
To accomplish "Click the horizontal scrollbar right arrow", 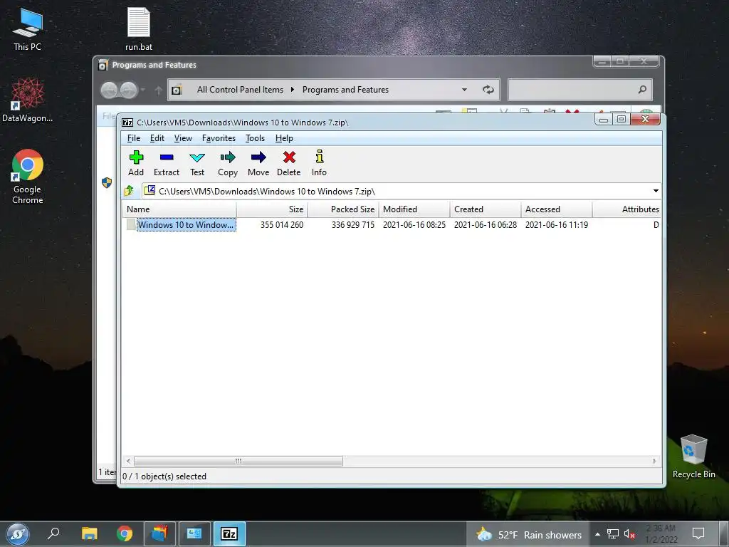I will tap(654, 461).
